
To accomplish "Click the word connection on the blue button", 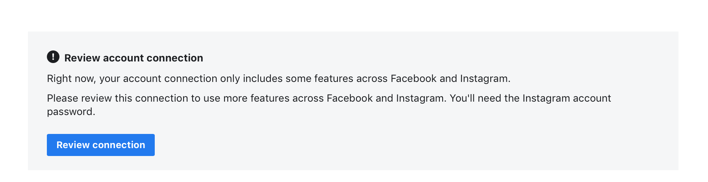I will point(119,145).
